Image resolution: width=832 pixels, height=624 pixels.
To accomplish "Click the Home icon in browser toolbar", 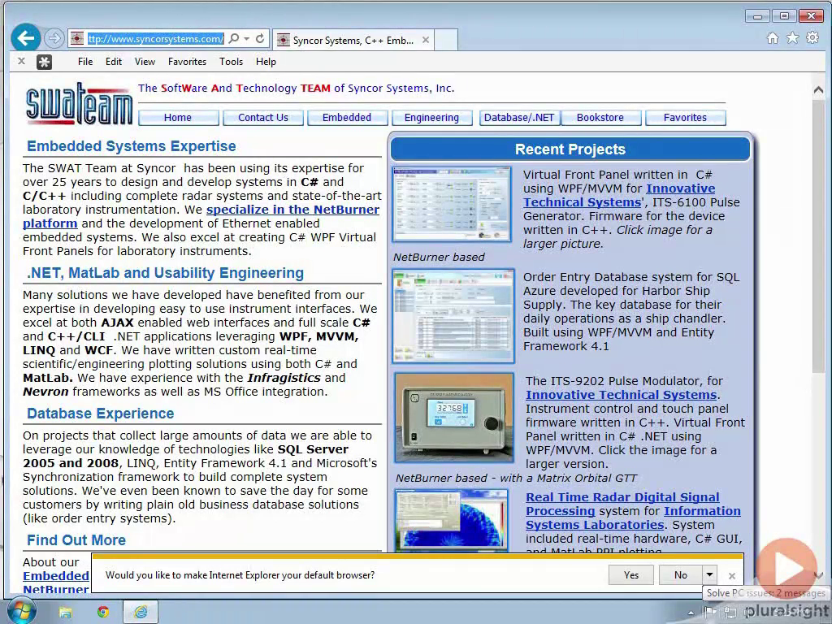I will 773,37.
